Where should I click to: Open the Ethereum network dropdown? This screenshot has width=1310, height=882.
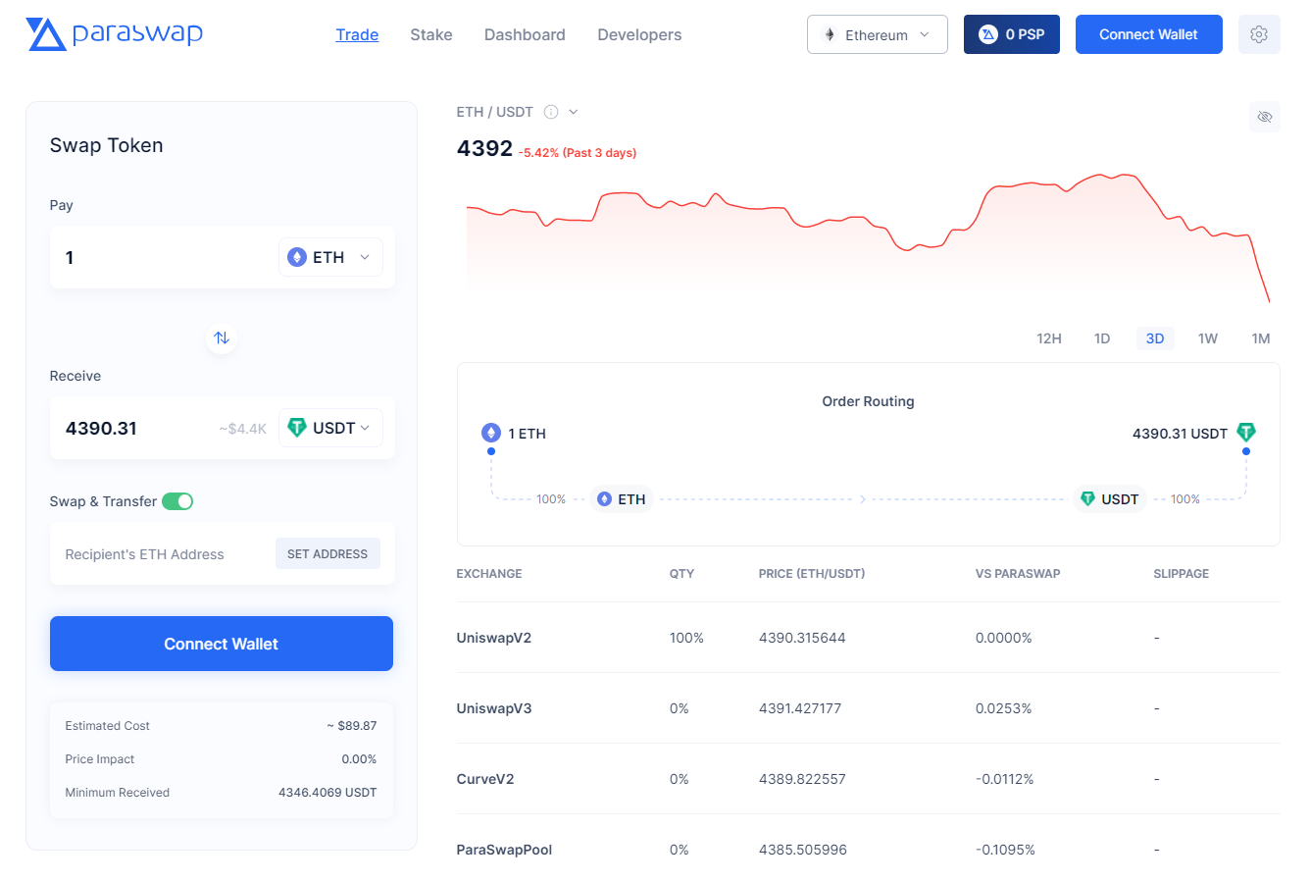878,34
